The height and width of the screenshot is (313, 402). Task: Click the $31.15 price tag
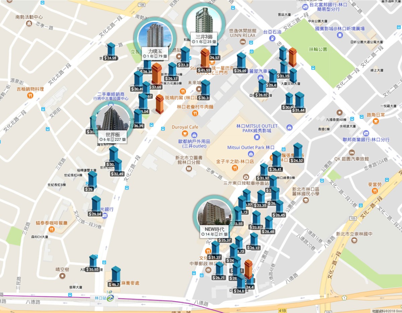(283, 76)
